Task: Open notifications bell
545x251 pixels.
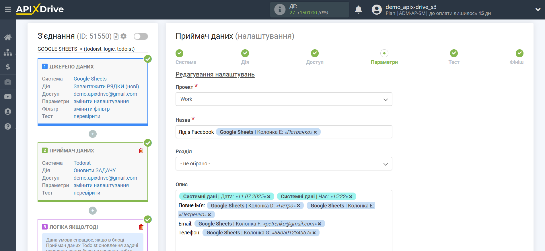Action: pyautogui.click(x=358, y=10)
